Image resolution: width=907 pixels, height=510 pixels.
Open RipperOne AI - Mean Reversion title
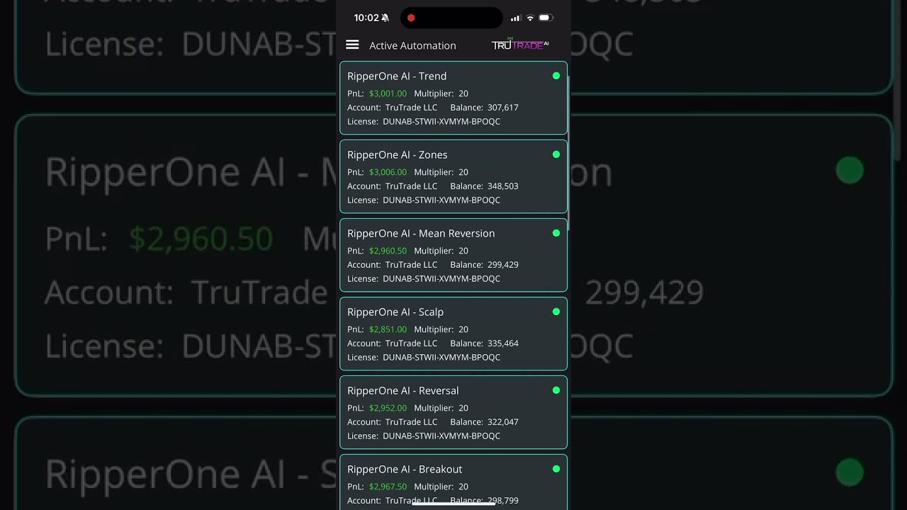(421, 233)
